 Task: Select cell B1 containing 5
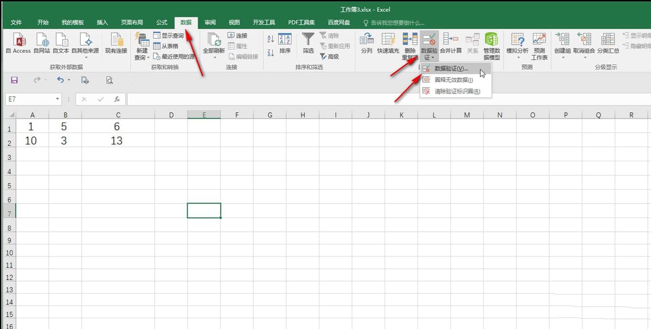65,126
